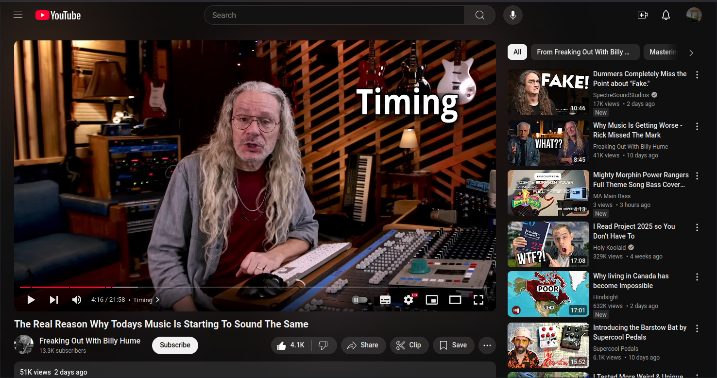The image size is (717, 378).
Task: Open the channel avatar beside the title
Action: click(24, 344)
